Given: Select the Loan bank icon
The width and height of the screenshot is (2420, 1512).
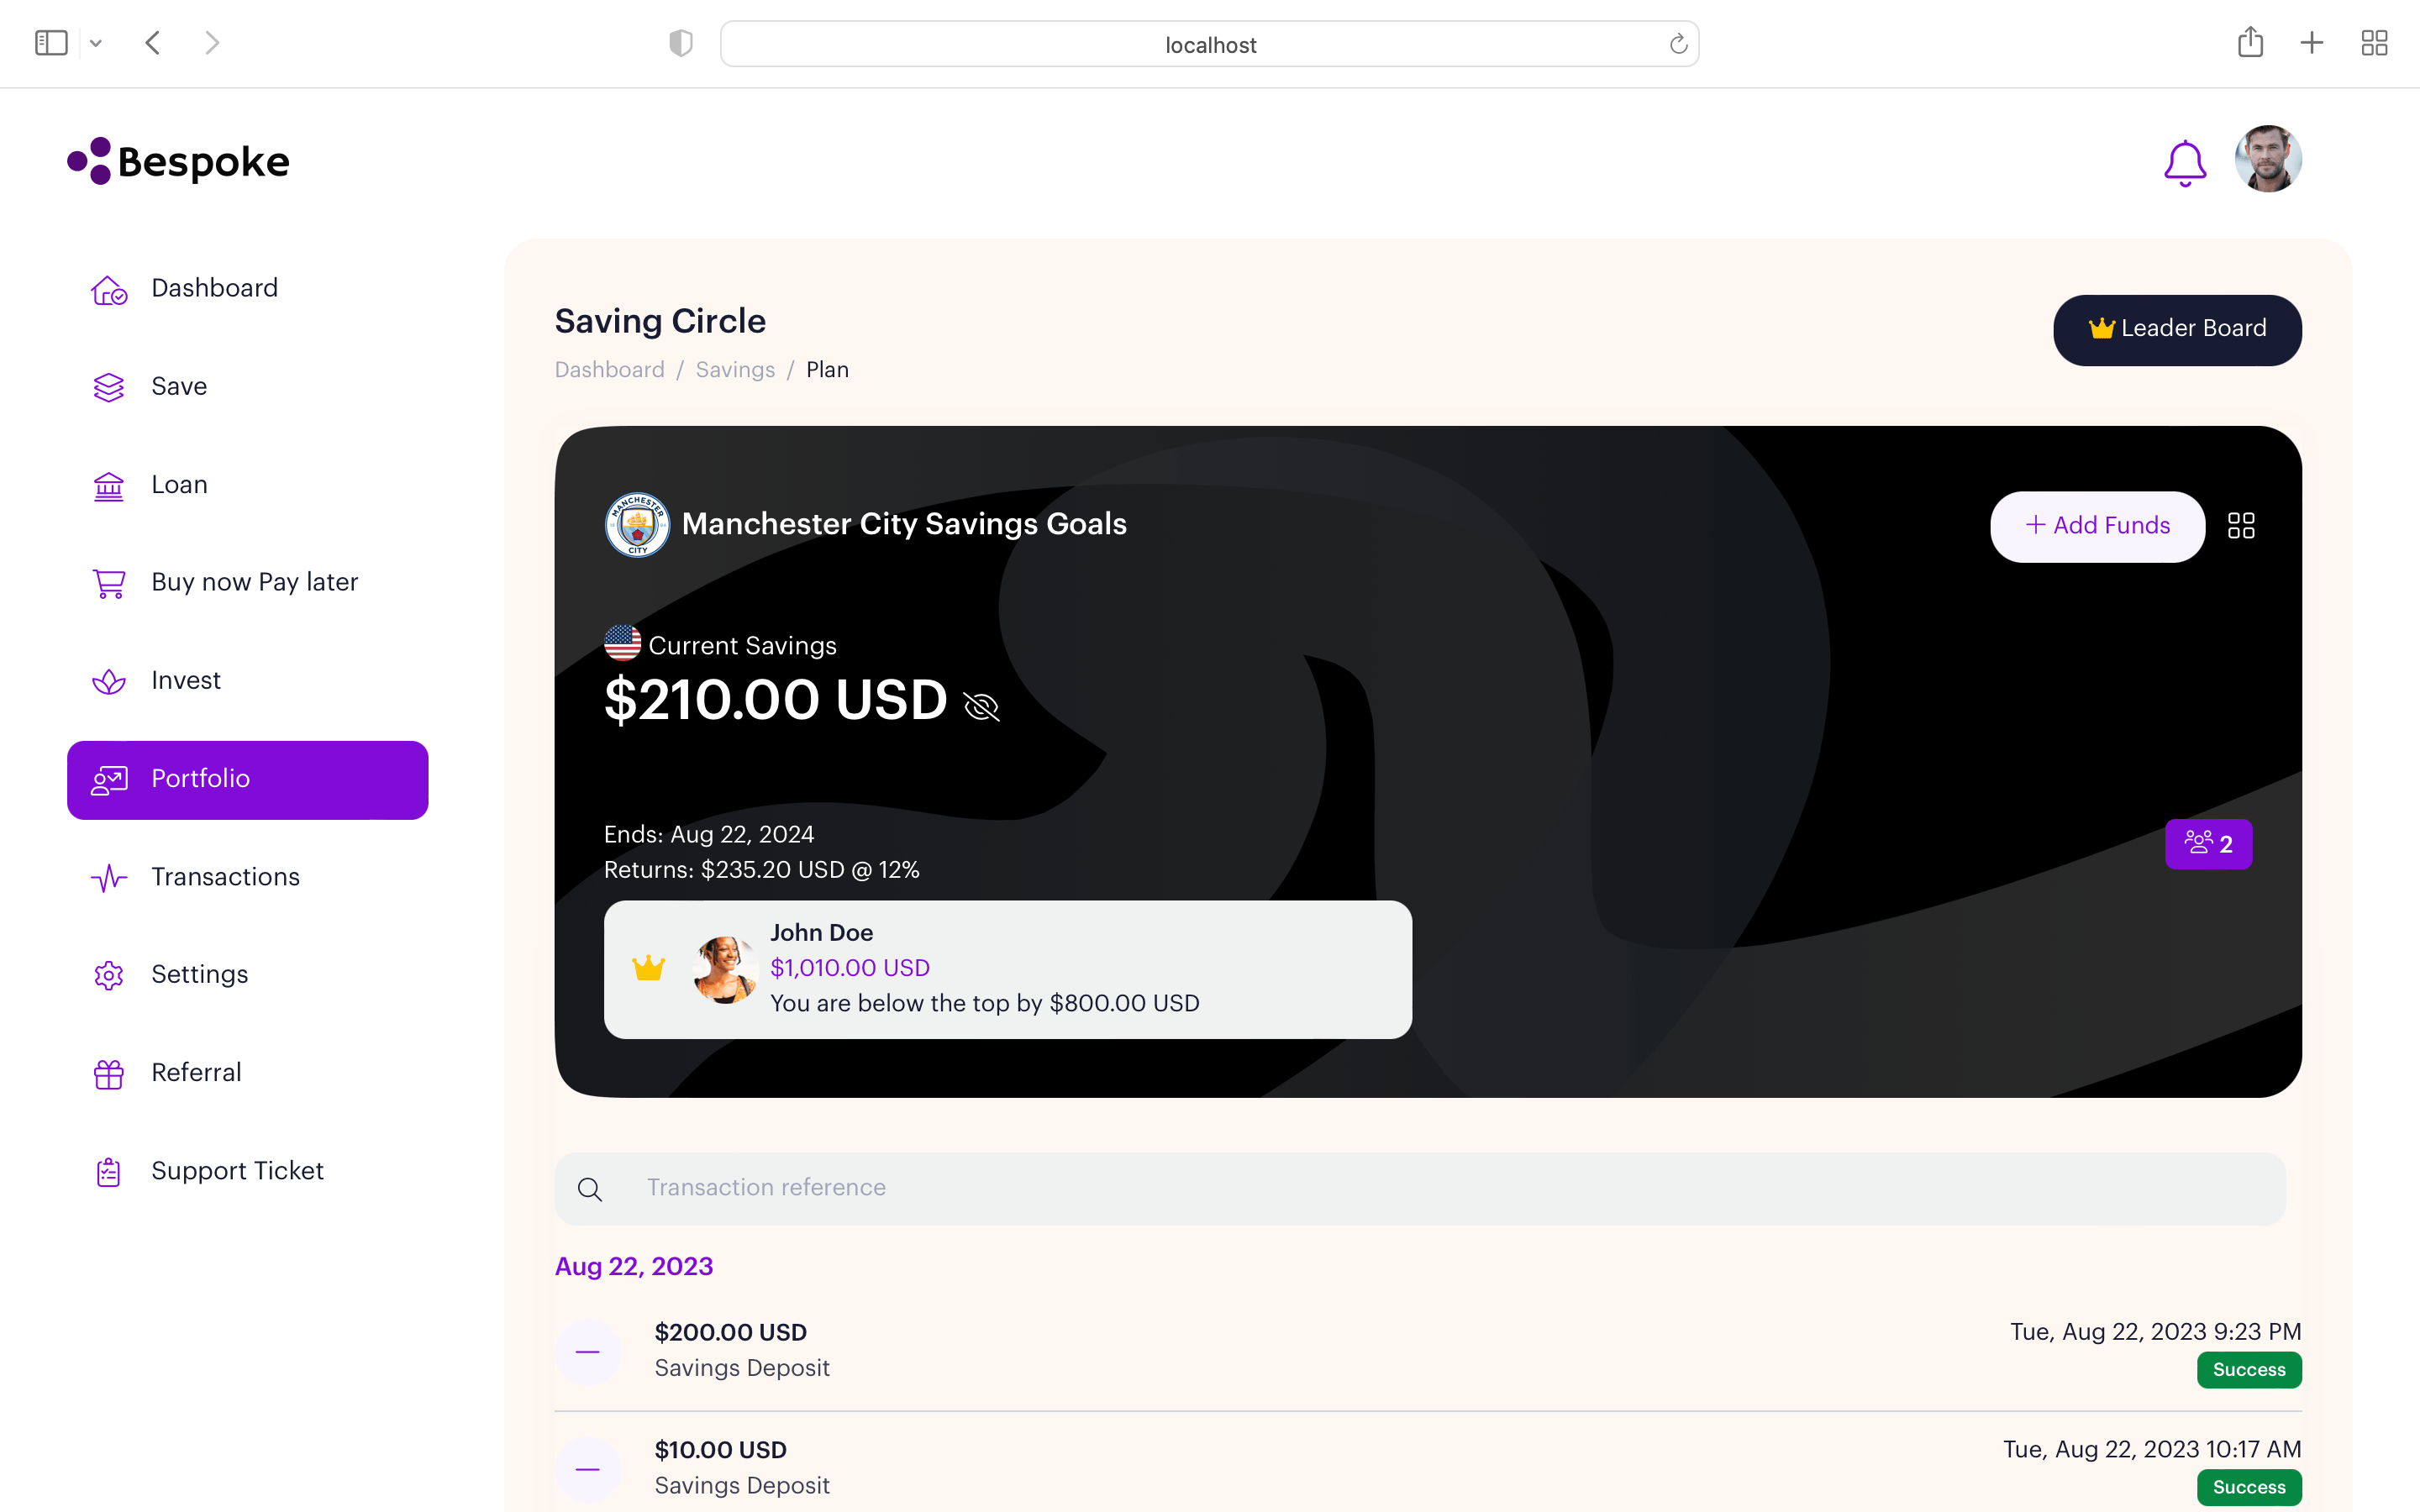Looking at the screenshot, I should [x=109, y=485].
